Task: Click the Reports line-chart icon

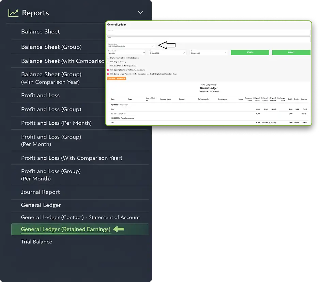Action: 13,13
